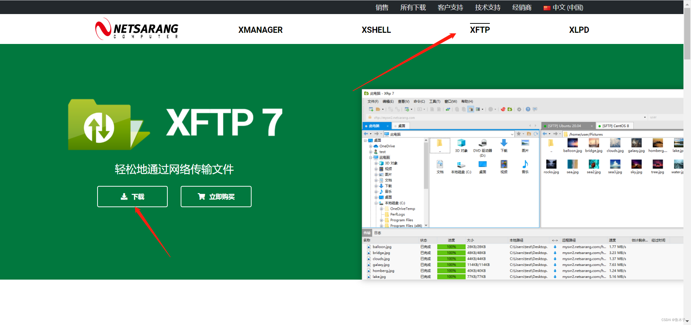
Task: Select the XFTP navigation item
Action: [x=480, y=30]
